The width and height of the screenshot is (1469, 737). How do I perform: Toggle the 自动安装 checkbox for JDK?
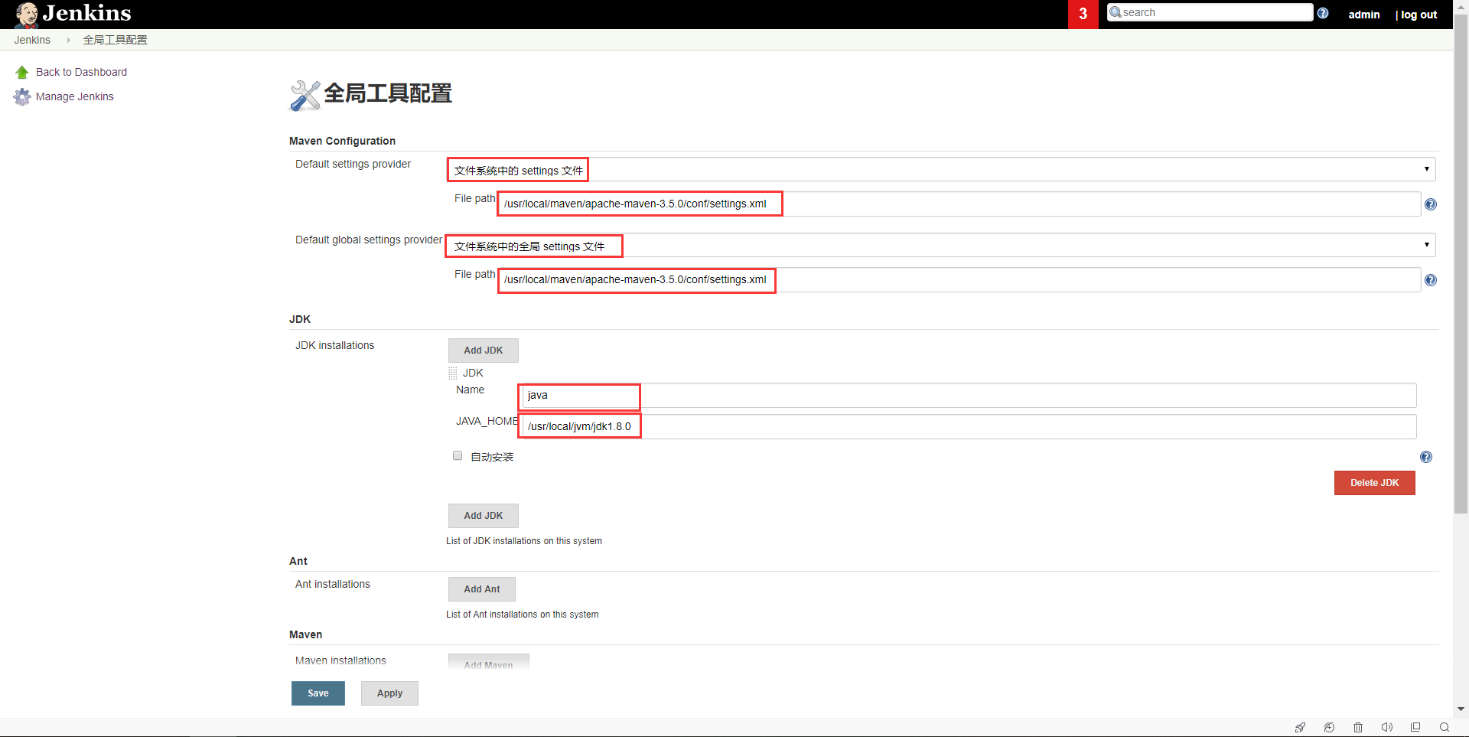coord(458,455)
